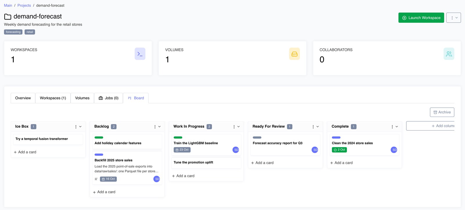Image resolution: width=465 pixels, height=210 pixels.
Task: Open the Volumes tab
Action: point(82,98)
